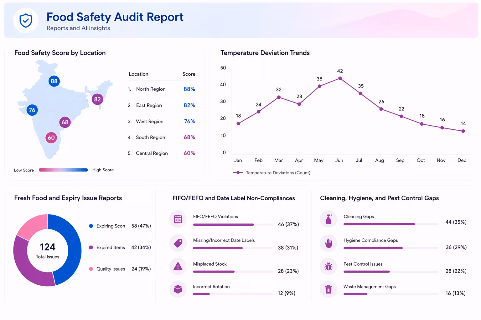
Task: Click the Hygiene Compliance Gaps label
Action: [x=370, y=240]
